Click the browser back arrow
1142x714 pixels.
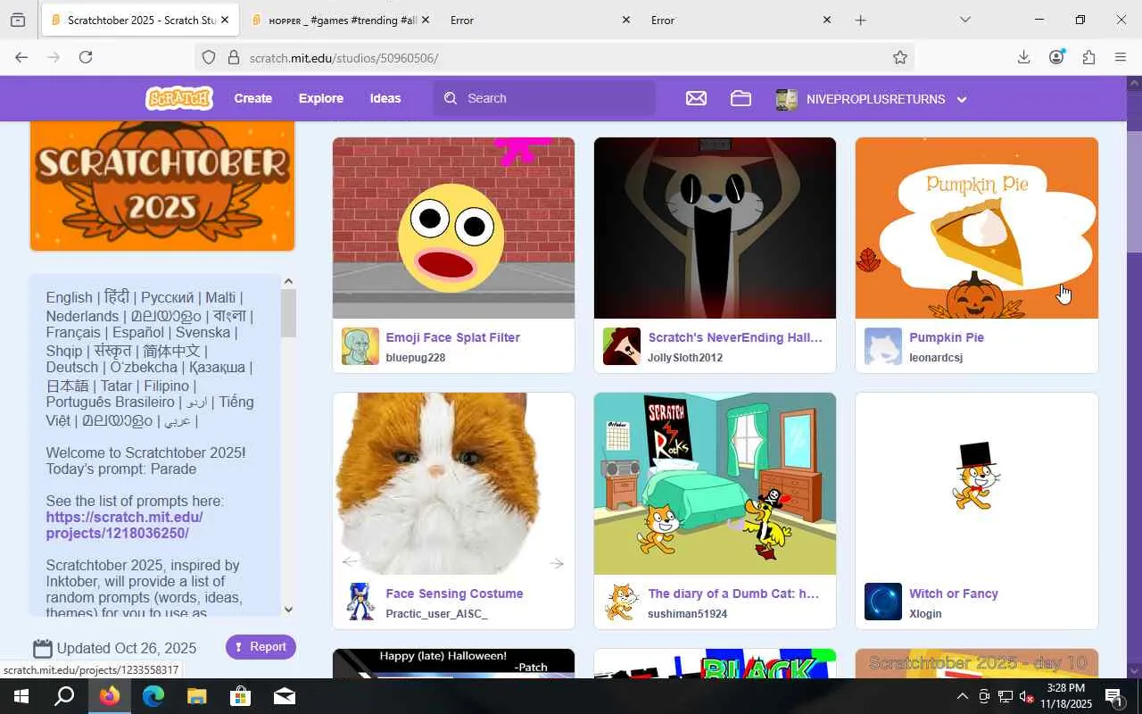(x=21, y=57)
